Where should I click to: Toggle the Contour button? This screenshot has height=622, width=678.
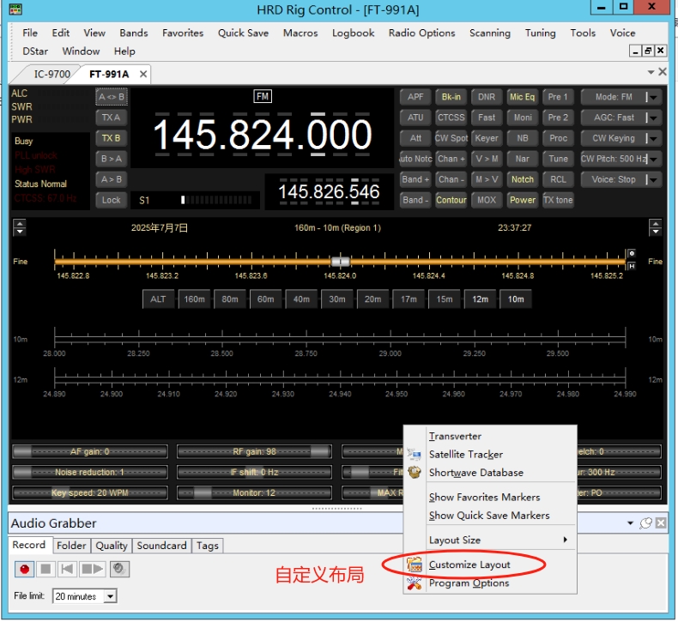pos(451,200)
